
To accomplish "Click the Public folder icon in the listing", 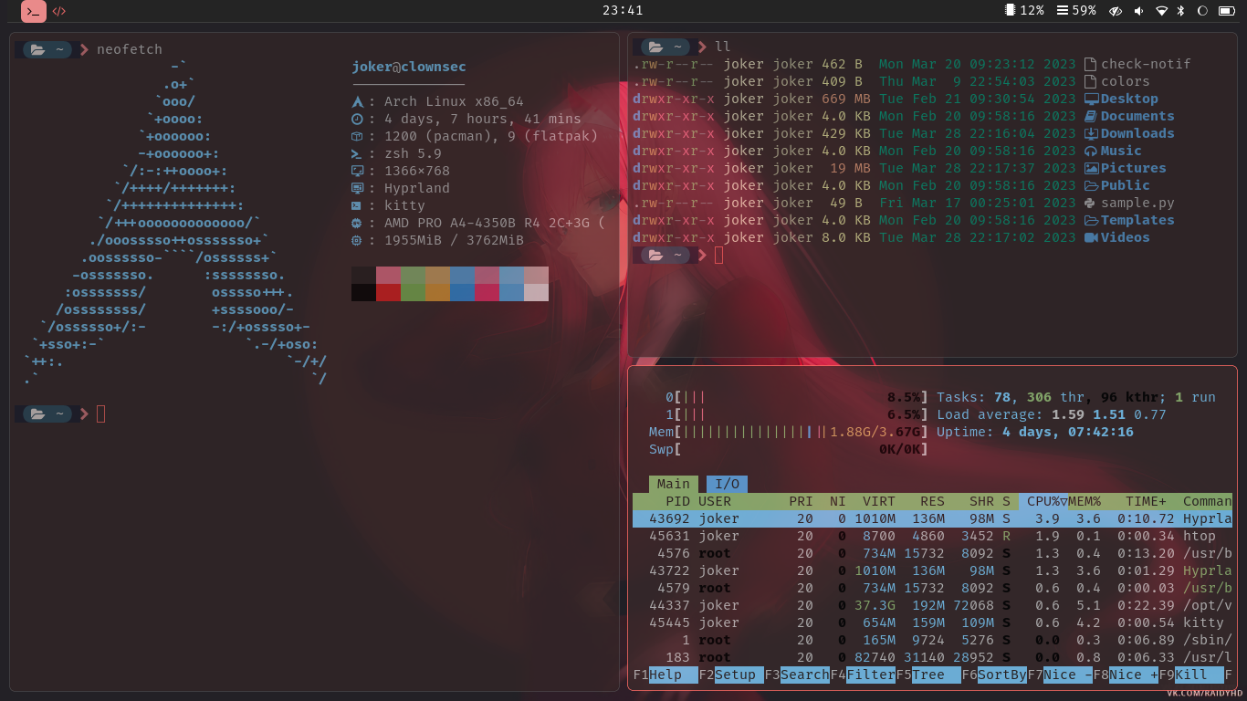I will point(1091,185).
